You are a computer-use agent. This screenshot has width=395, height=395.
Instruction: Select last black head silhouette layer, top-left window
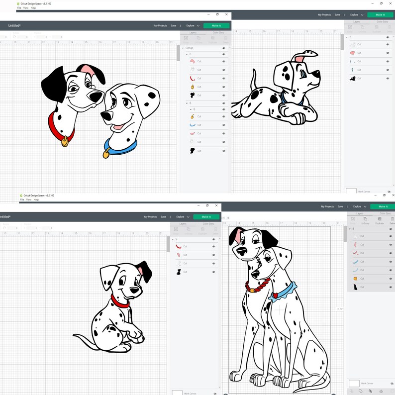(x=193, y=151)
